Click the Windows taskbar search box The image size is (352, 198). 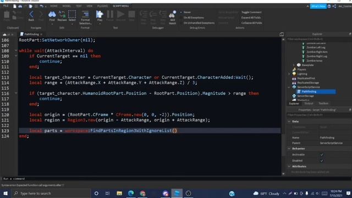click(x=51, y=193)
